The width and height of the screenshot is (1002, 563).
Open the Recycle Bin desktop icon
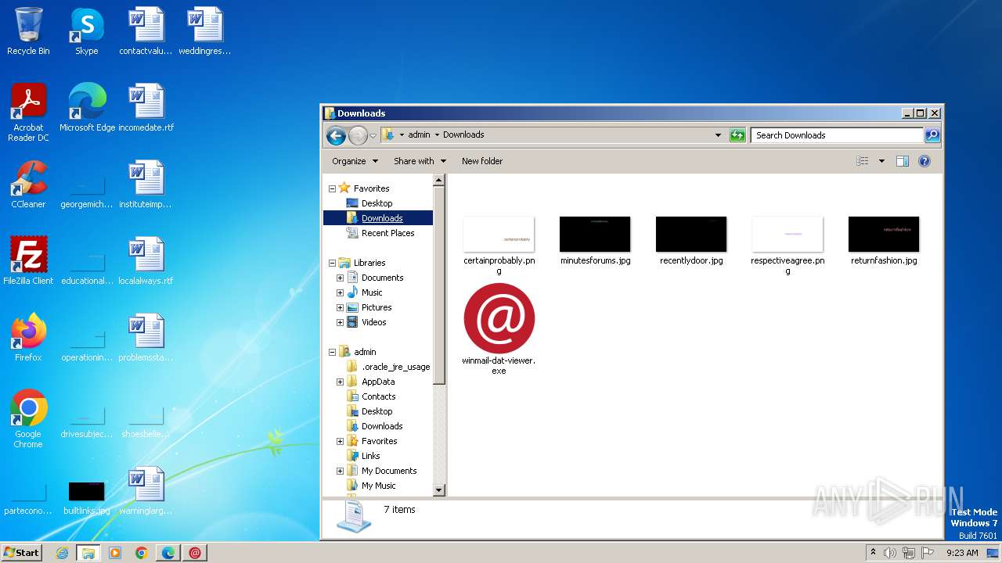(28, 31)
